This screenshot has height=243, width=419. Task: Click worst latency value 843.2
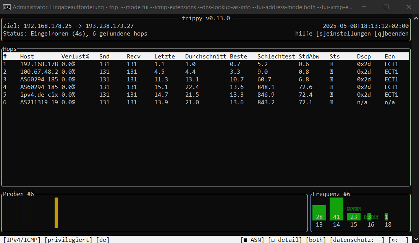[x=266, y=102]
